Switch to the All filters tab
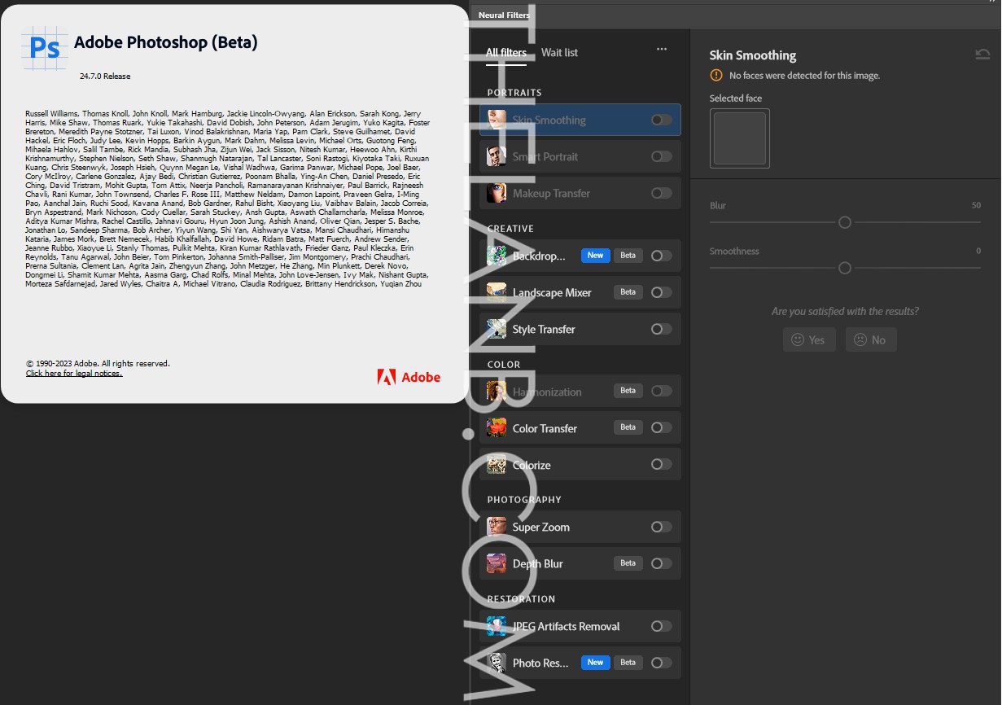Viewport: 1002px width, 705px height. click(x=505, y=53)
